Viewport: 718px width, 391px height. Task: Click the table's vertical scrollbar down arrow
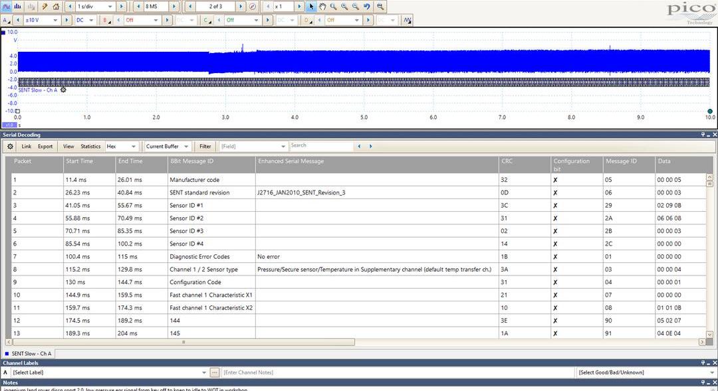point(710,335)
